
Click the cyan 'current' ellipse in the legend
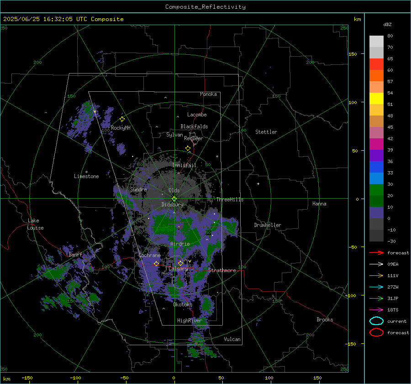pyautogui.click(x=376, y=321)
